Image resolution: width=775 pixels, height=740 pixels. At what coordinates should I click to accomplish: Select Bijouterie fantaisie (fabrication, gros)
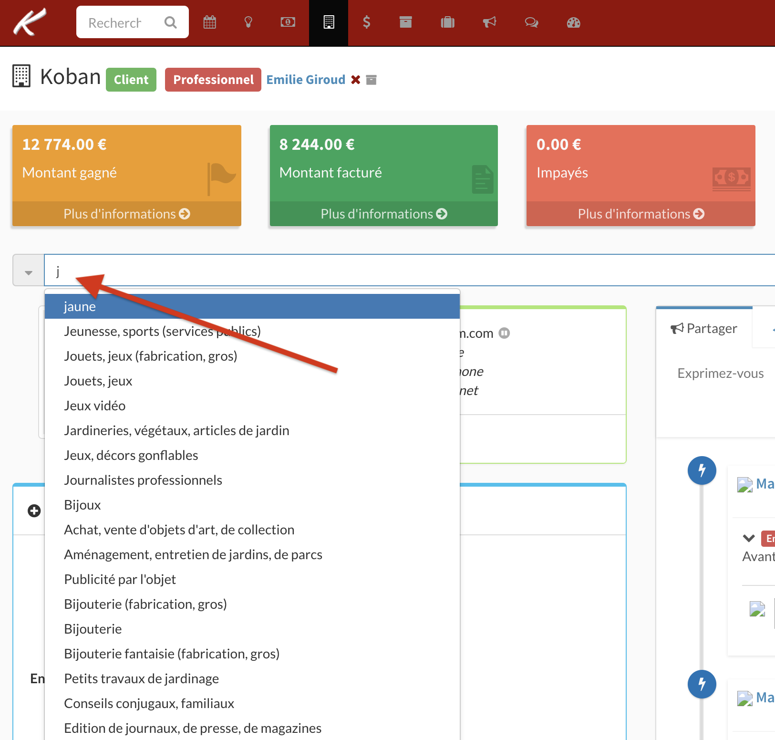pos(252,654)
